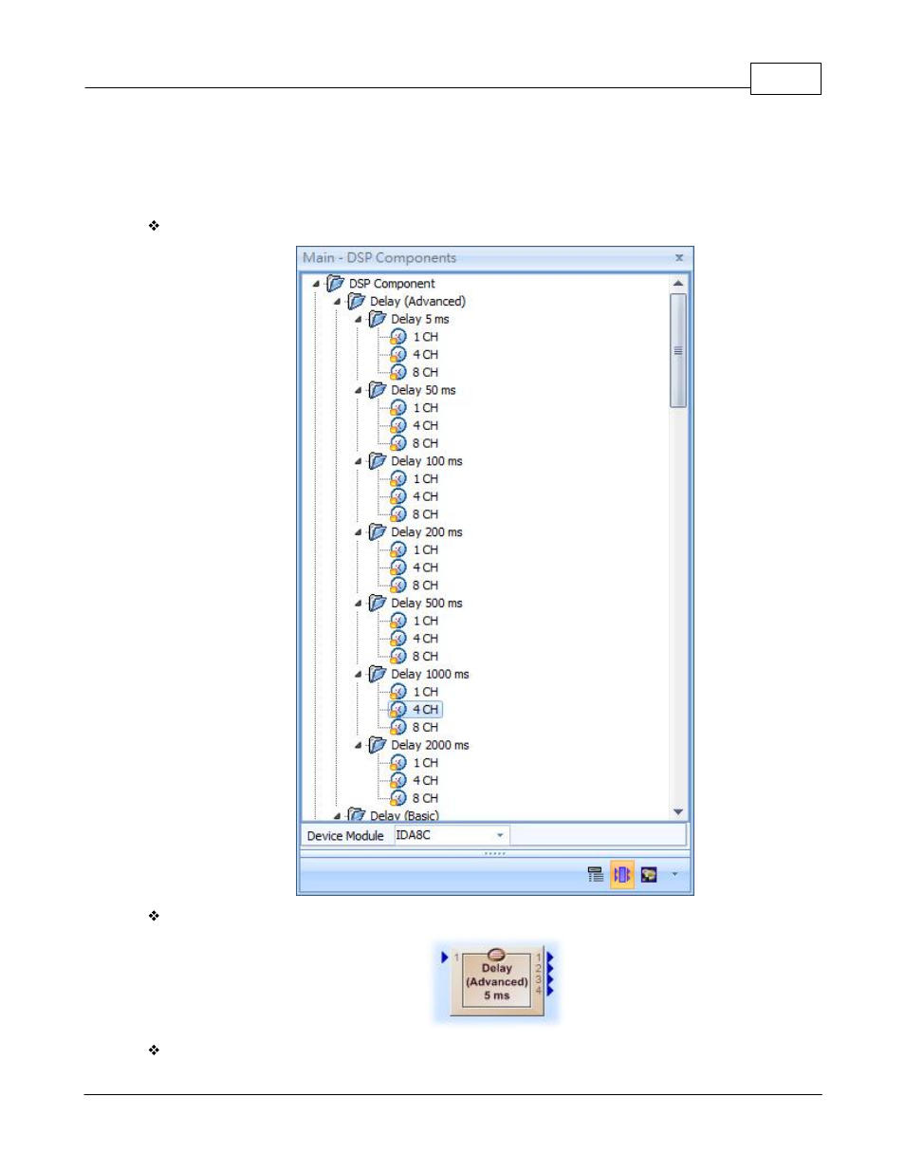905x1172 pixels.
Task: Select 8 CH under Delay 500 ms
Action: tap(425, 657)
